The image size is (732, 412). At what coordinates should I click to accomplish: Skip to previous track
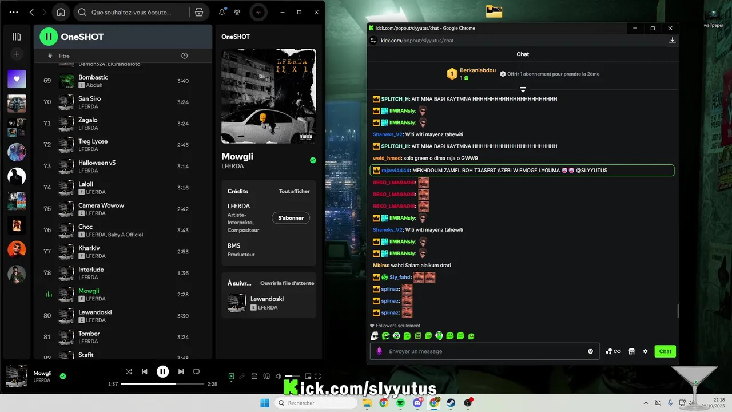click(x=145, y=371)
